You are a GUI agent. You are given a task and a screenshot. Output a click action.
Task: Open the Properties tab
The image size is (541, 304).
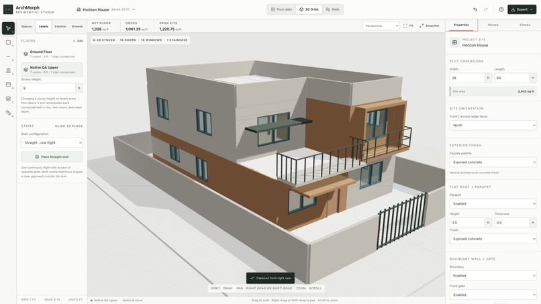pos(461,26)
